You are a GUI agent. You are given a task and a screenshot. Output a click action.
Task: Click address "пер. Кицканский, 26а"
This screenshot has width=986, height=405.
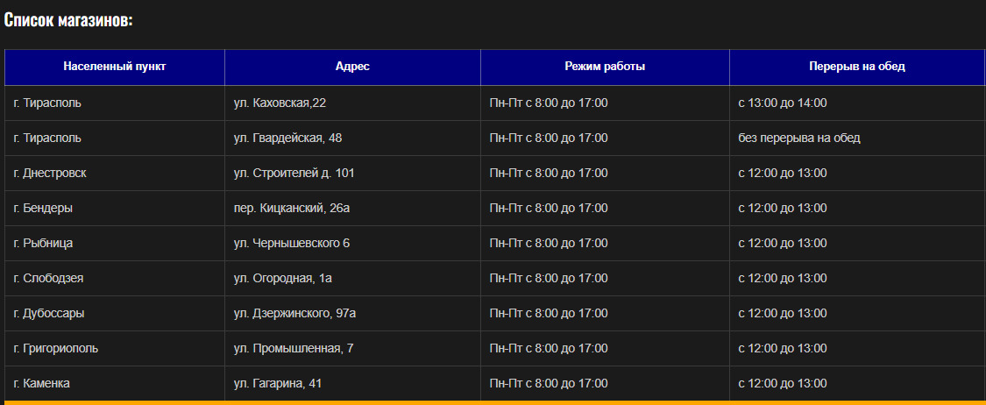[x=292, y=209]
